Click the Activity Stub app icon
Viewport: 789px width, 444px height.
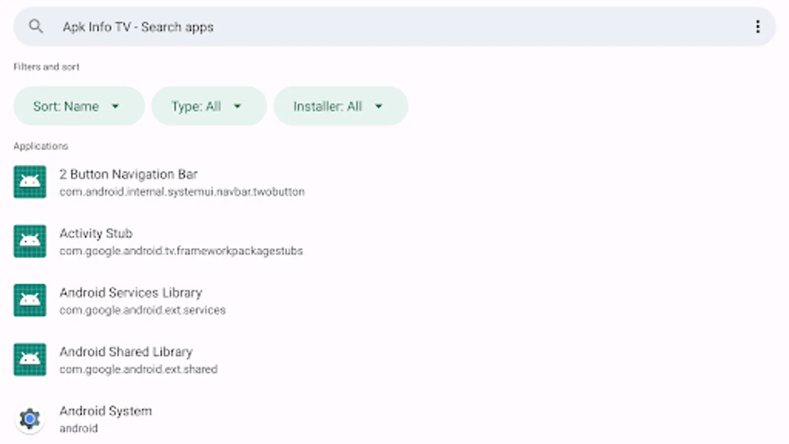30,241
